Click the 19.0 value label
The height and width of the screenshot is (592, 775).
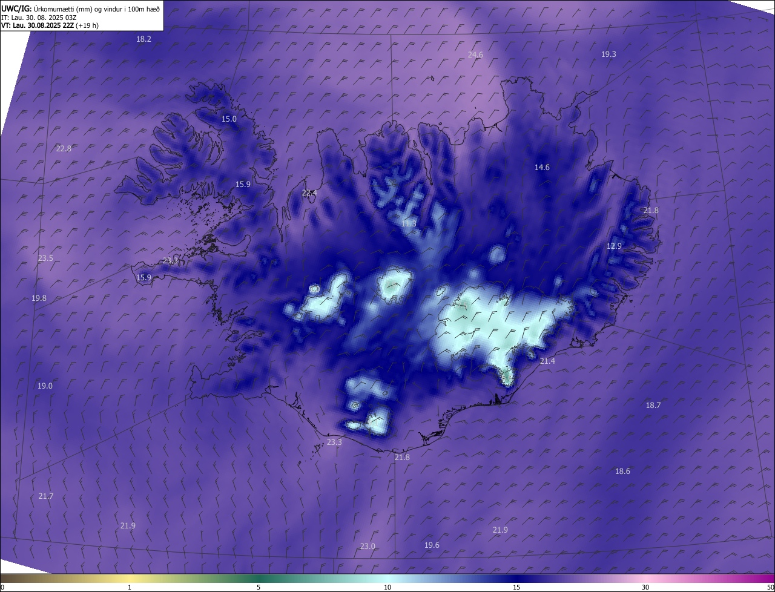(45, 386)
